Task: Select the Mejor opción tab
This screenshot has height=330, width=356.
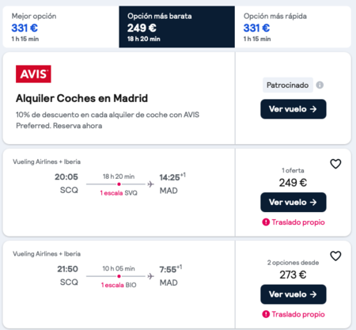Action: (x=61, y=27)
